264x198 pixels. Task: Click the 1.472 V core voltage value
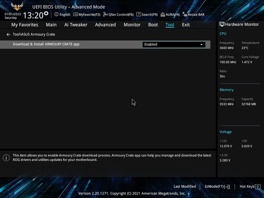[247, 62]
